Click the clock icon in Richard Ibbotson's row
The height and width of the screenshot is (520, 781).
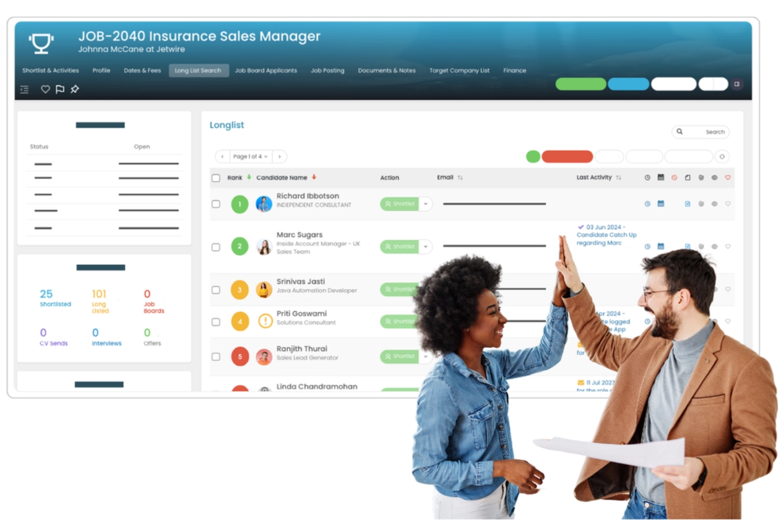coord(647,204)
